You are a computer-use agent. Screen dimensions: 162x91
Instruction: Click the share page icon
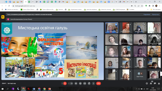coord(138,6)
